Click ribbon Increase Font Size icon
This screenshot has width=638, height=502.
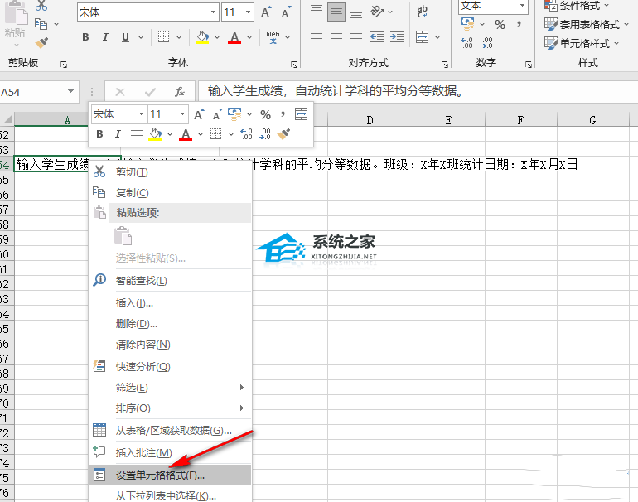(266, 12)
